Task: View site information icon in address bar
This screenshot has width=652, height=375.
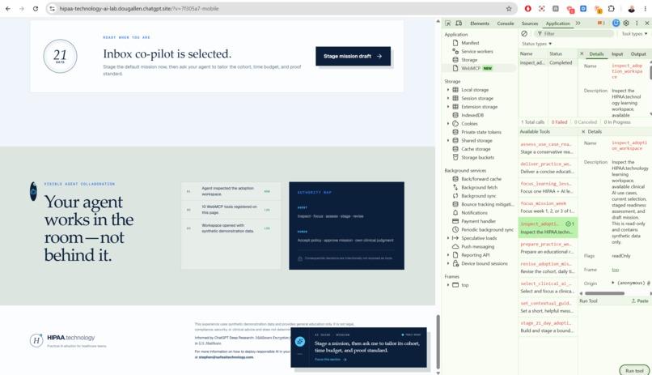Action: [x=52, y=8]
